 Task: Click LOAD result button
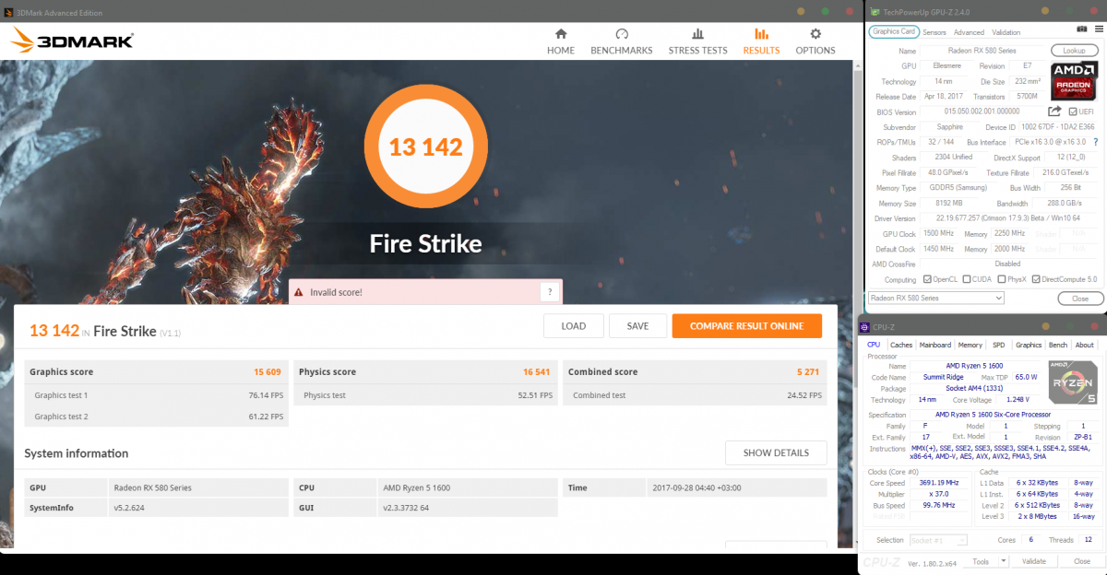[x=574, y=325]
